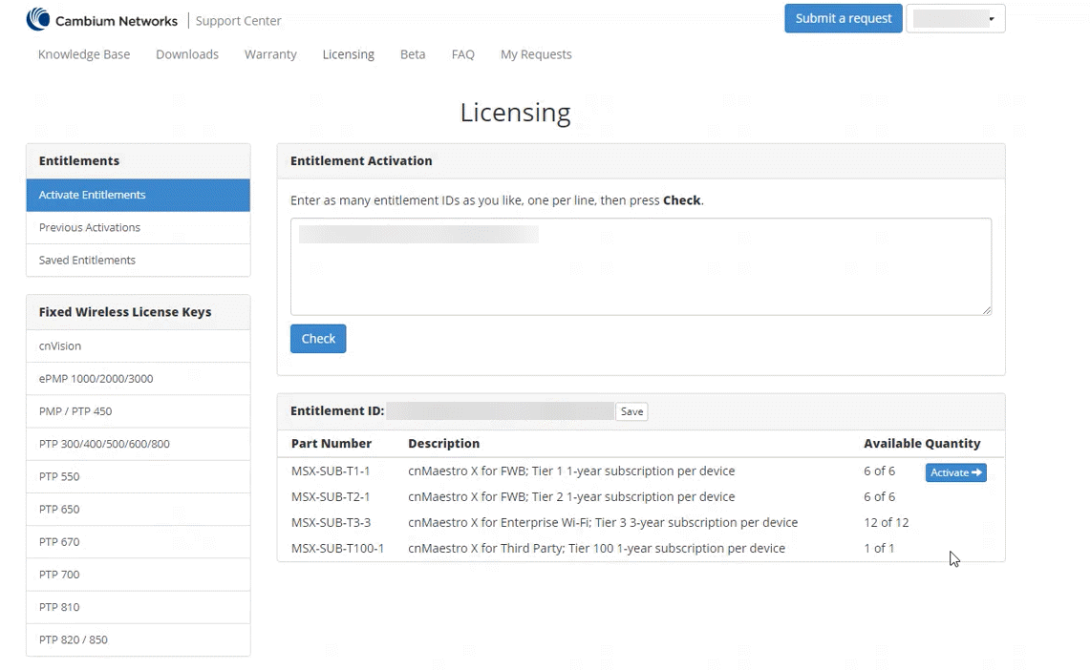Click the 12 of 12 quantity value
The height and width of the screenshot is (670, 1091).
[x=887, y=523]
